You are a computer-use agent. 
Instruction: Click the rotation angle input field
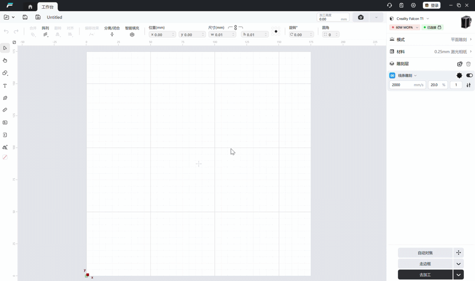point(301,35)
